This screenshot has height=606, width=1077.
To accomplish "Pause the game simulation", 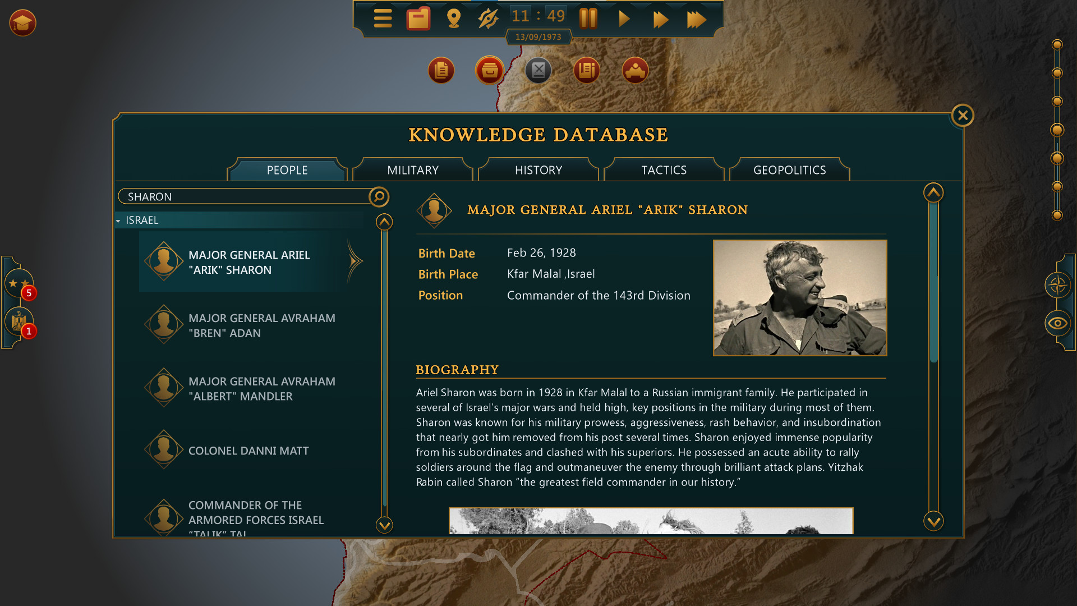I will pos(588,19).
